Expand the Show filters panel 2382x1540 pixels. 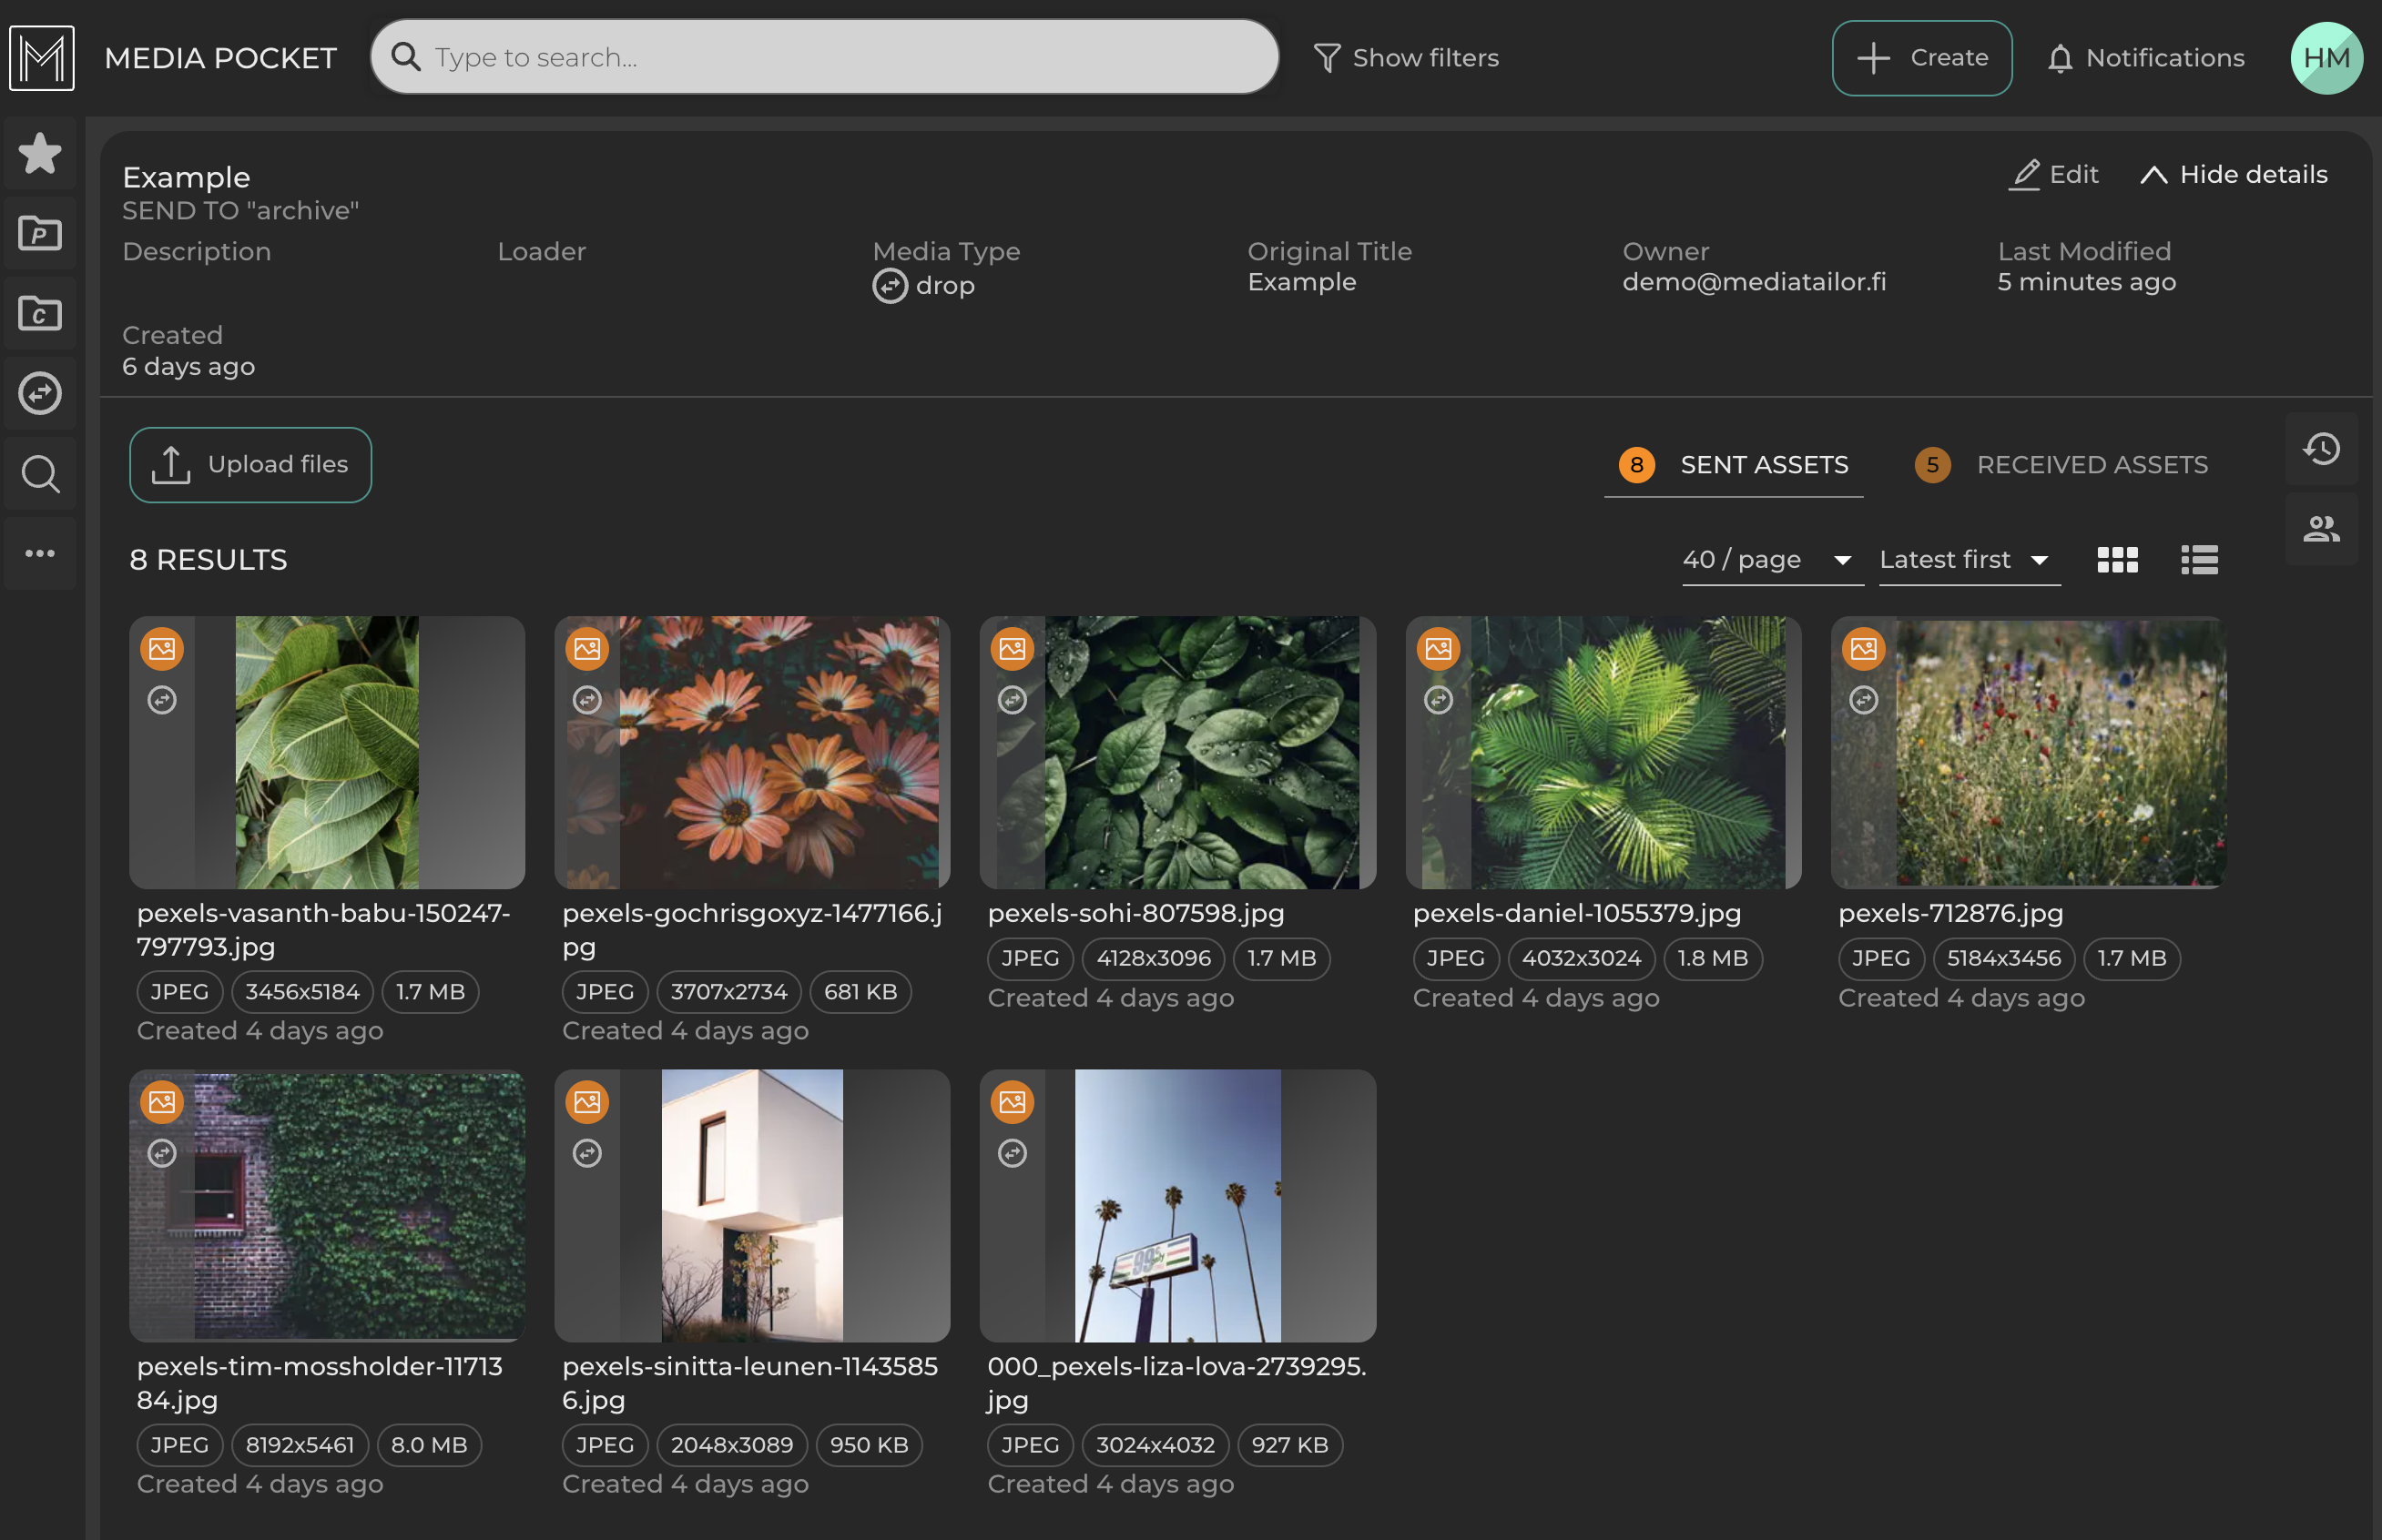point(1406,58)
